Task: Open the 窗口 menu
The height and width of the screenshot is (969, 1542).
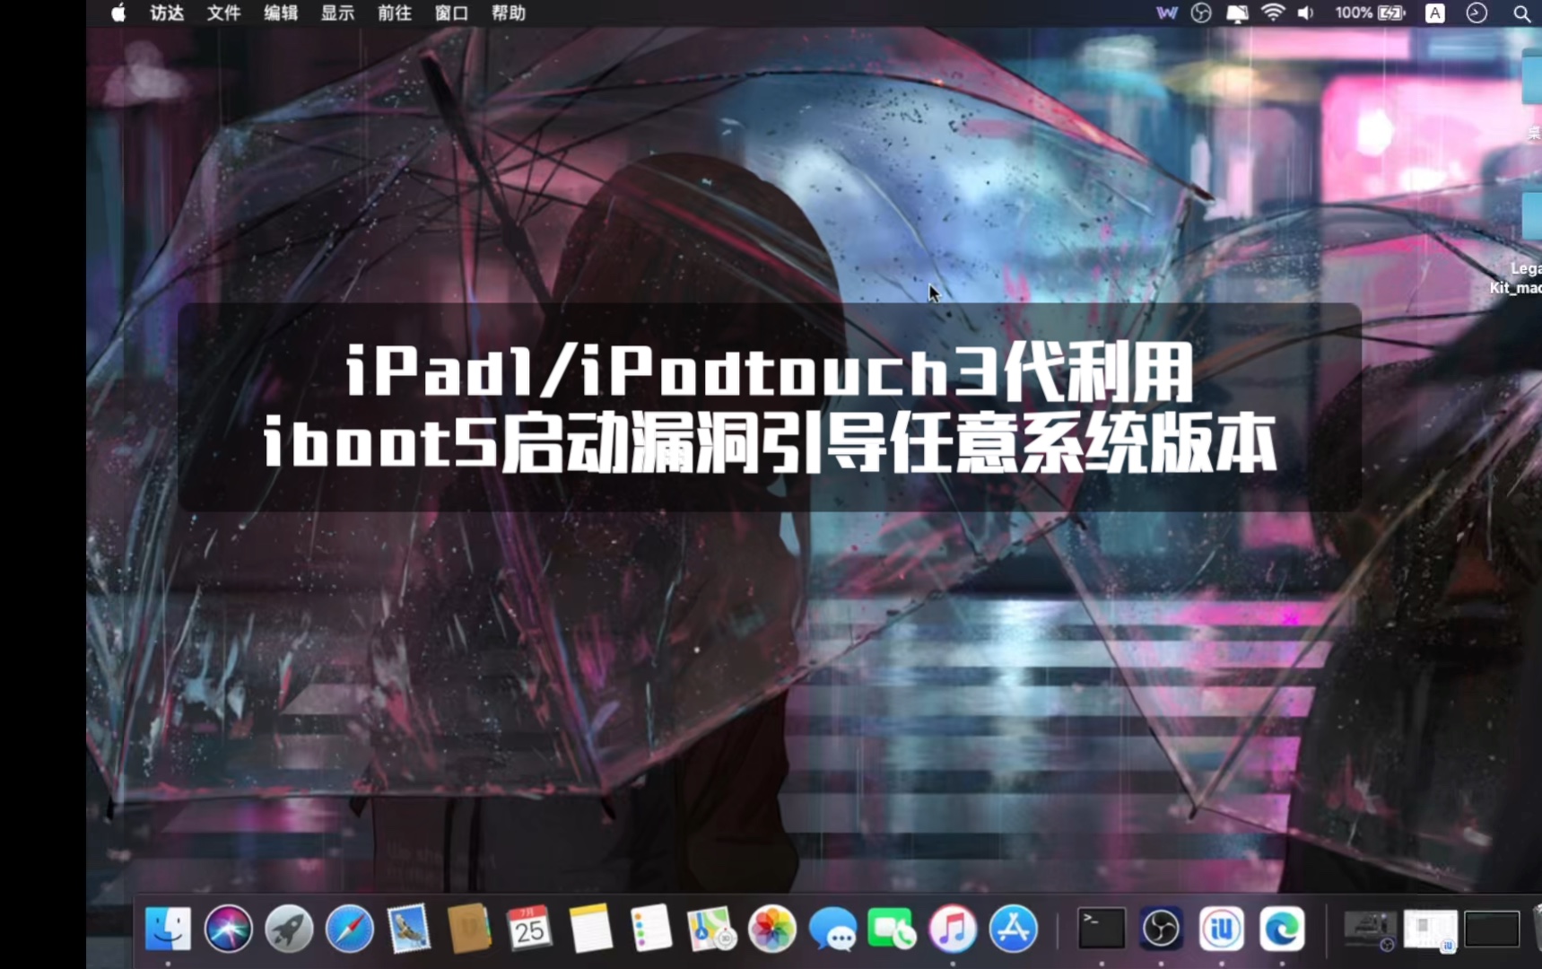Action: (451, 13)
